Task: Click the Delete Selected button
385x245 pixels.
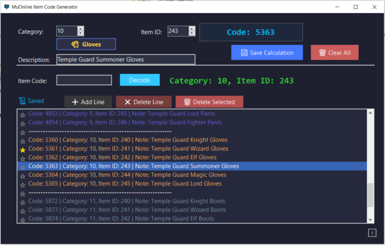Action: click(x=209, y=102)
